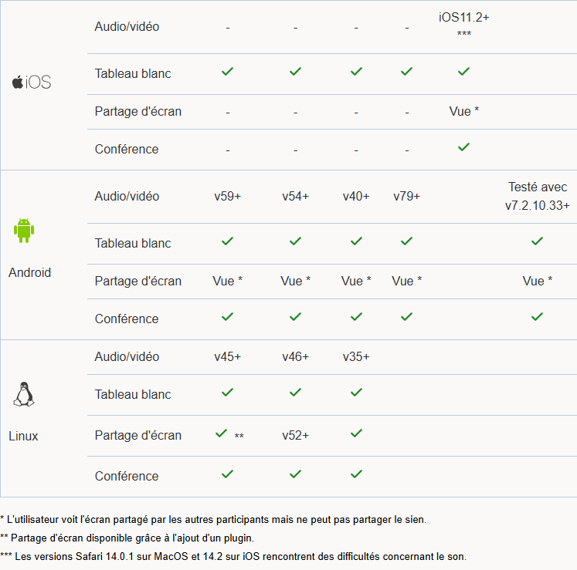Screen dimensions: 577x570
Task: Click the Linux platform label text
Action: coord(24,437)
